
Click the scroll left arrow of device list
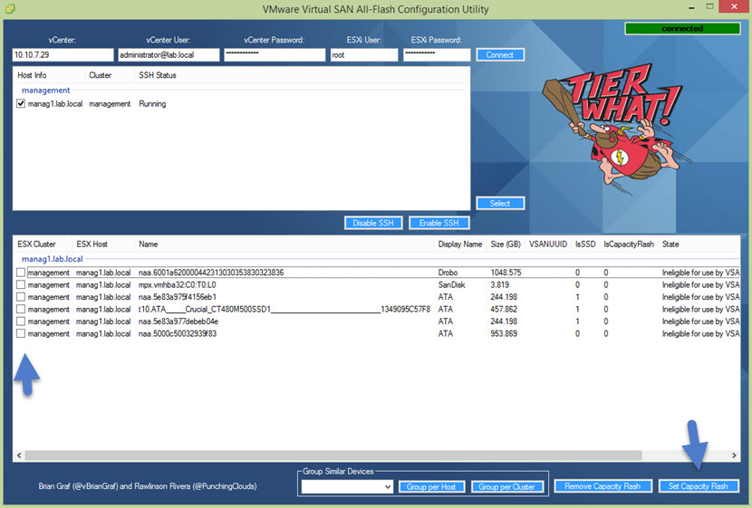[19, 455]
